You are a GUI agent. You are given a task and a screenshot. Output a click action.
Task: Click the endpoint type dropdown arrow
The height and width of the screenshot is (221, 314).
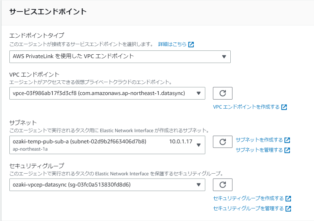point(224,57)
